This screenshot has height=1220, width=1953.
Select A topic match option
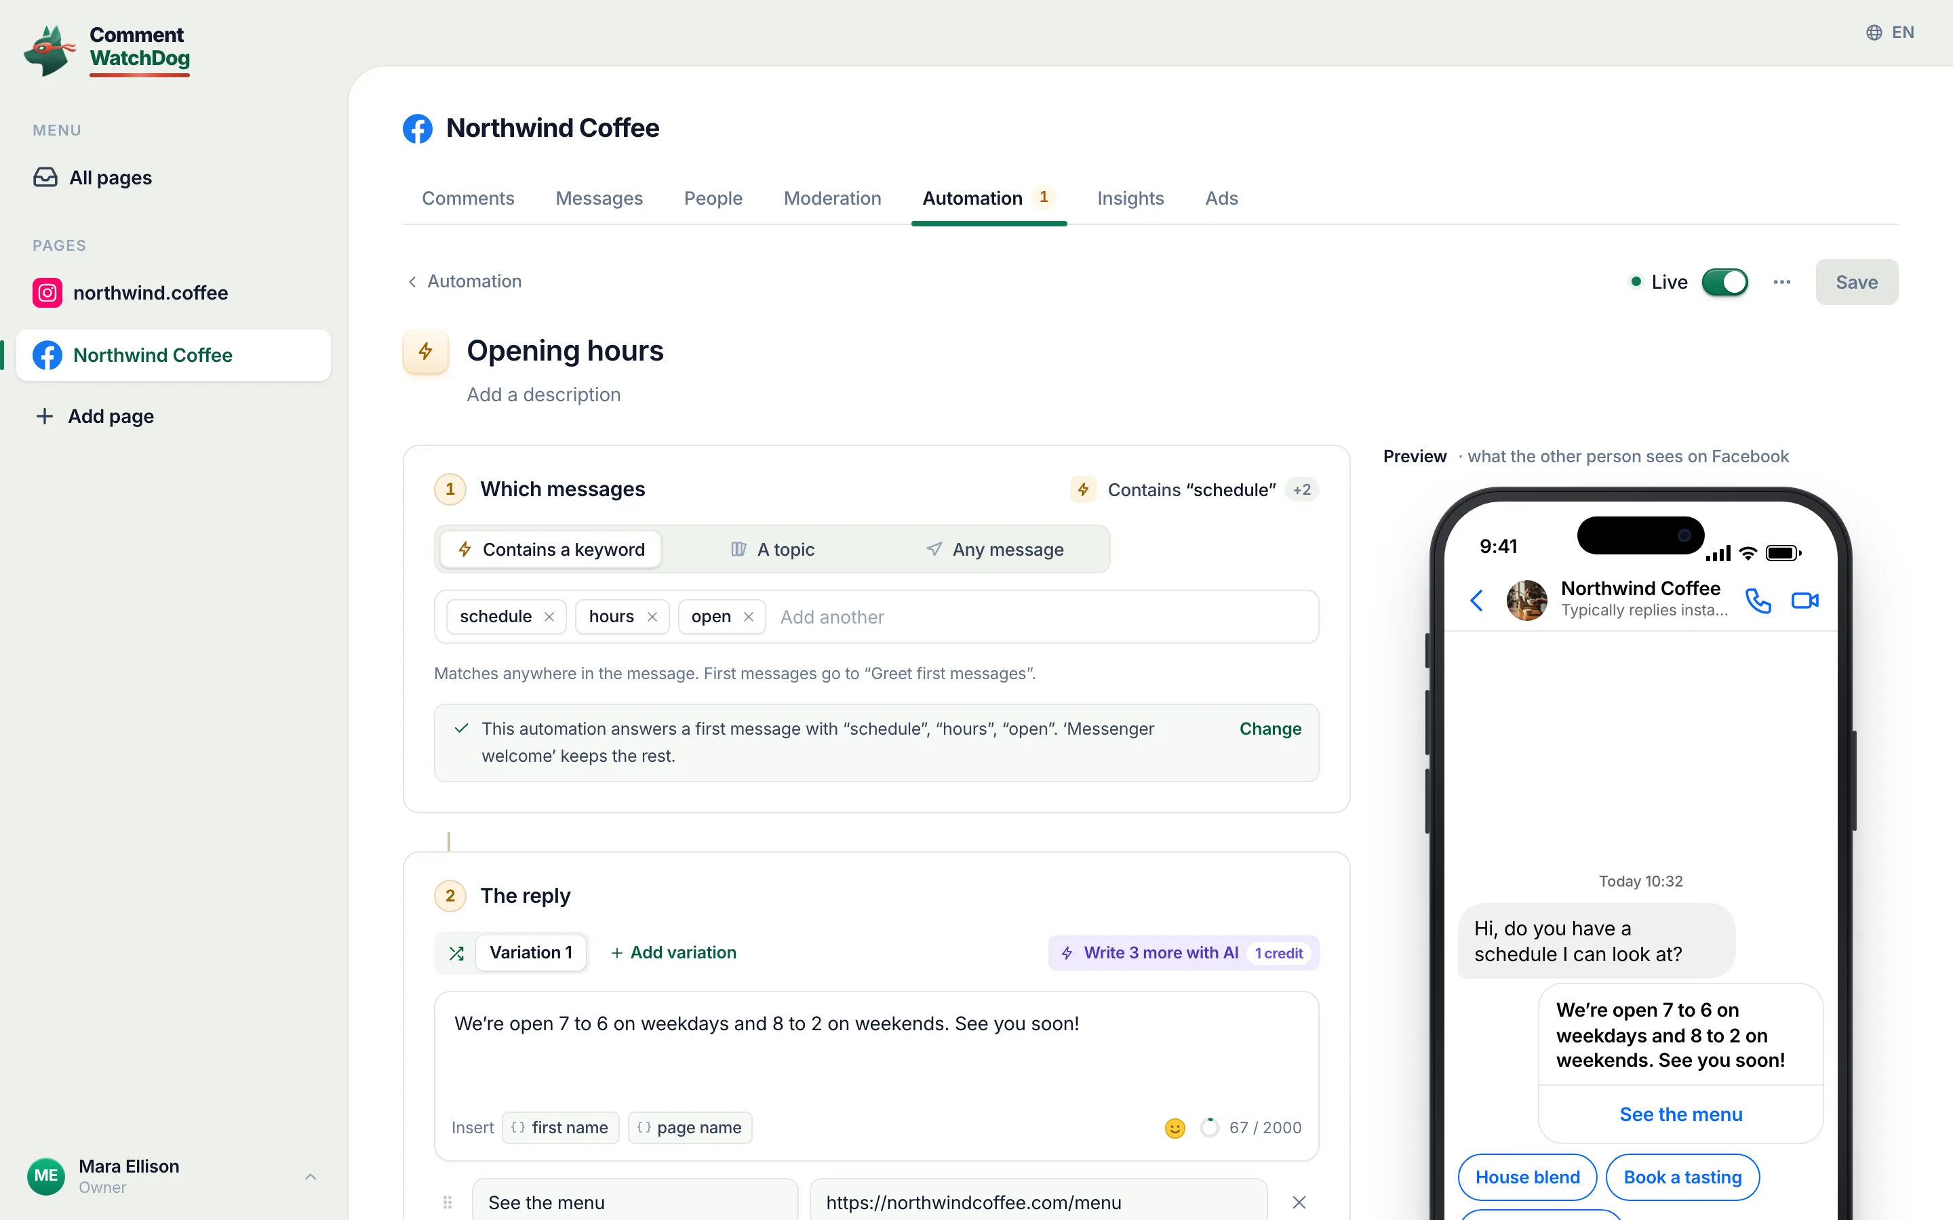(772, 550)
